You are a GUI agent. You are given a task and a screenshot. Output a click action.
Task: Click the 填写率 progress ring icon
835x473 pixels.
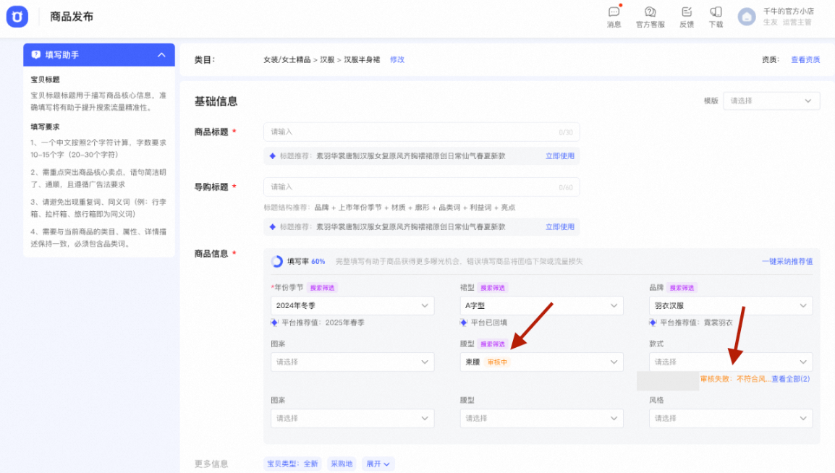(277, 261)
